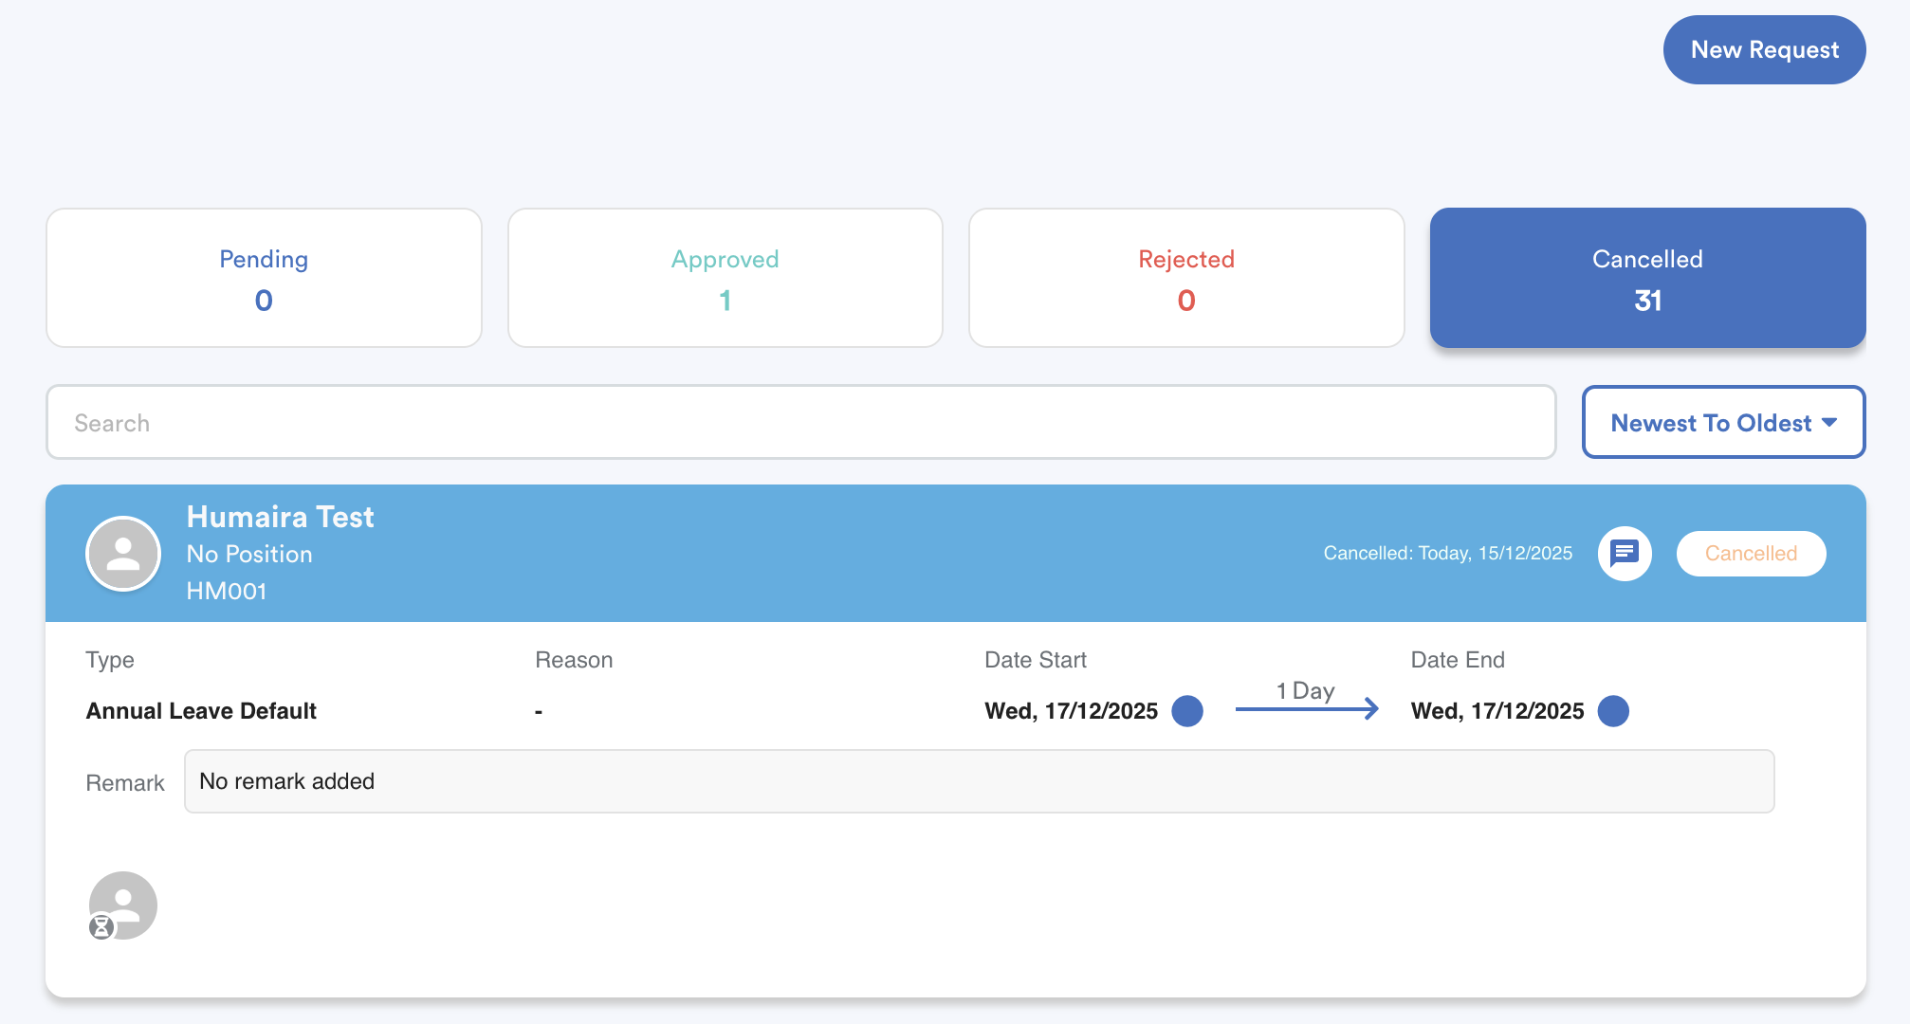1910x1024 pixels.
Task: Click the No remark added field
Action: [978, 781]
